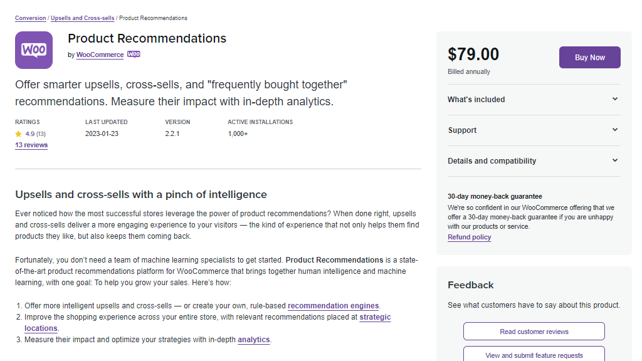Click the small Woo badge beside WooCommerce
The width and height of the screenshot is (642, 361).
coord(134,54)
